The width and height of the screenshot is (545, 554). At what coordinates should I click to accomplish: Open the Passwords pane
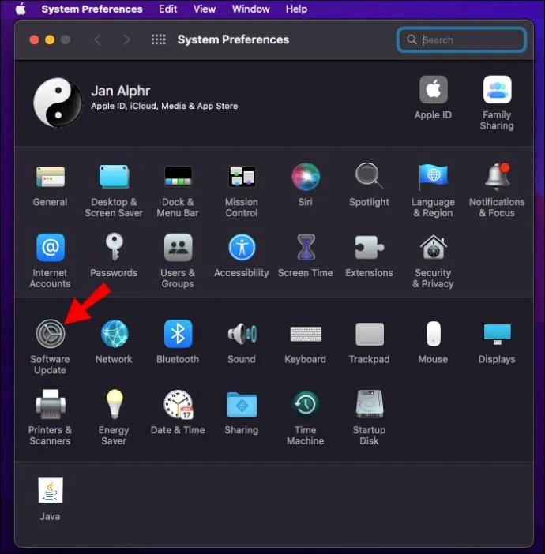[114, 246]
